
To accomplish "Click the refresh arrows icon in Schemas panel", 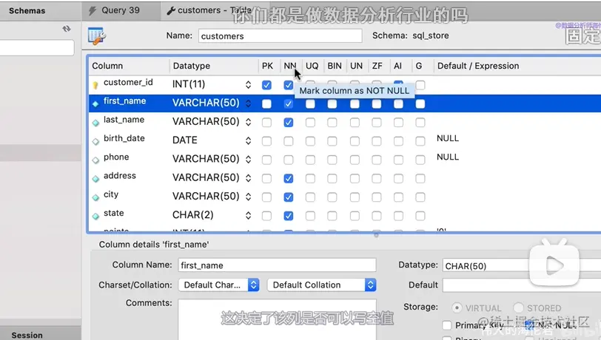I will (x=67, y=29).
